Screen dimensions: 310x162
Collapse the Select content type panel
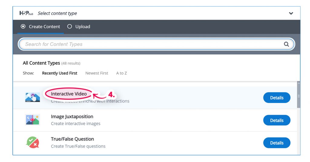tap(291, 13)
